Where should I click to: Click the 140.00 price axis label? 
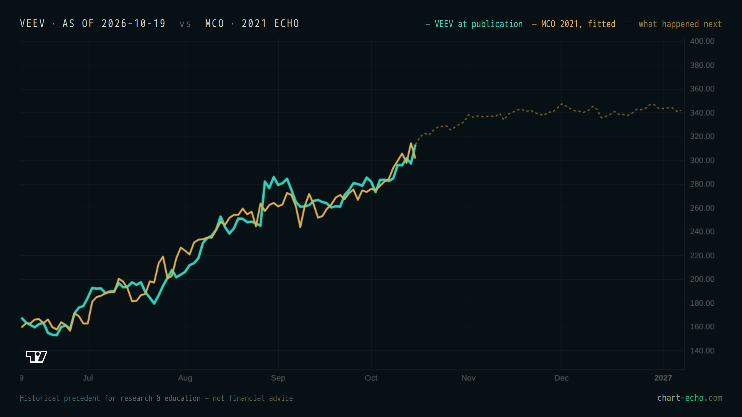[702, 351]
